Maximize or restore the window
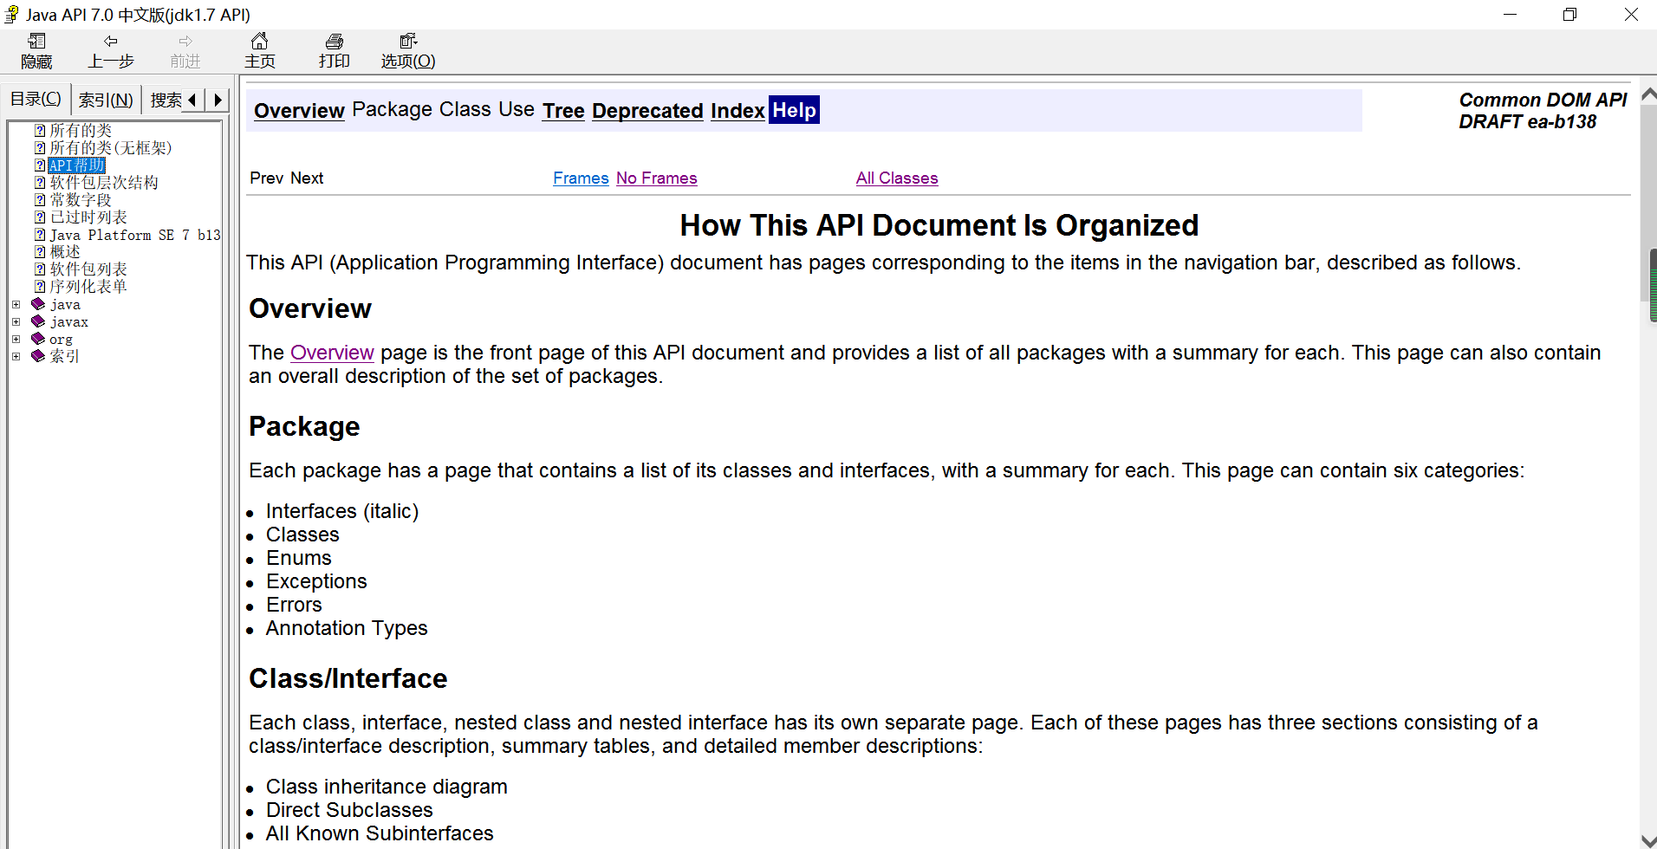This screenshot has height=849, width=1657. [1569, 15]
